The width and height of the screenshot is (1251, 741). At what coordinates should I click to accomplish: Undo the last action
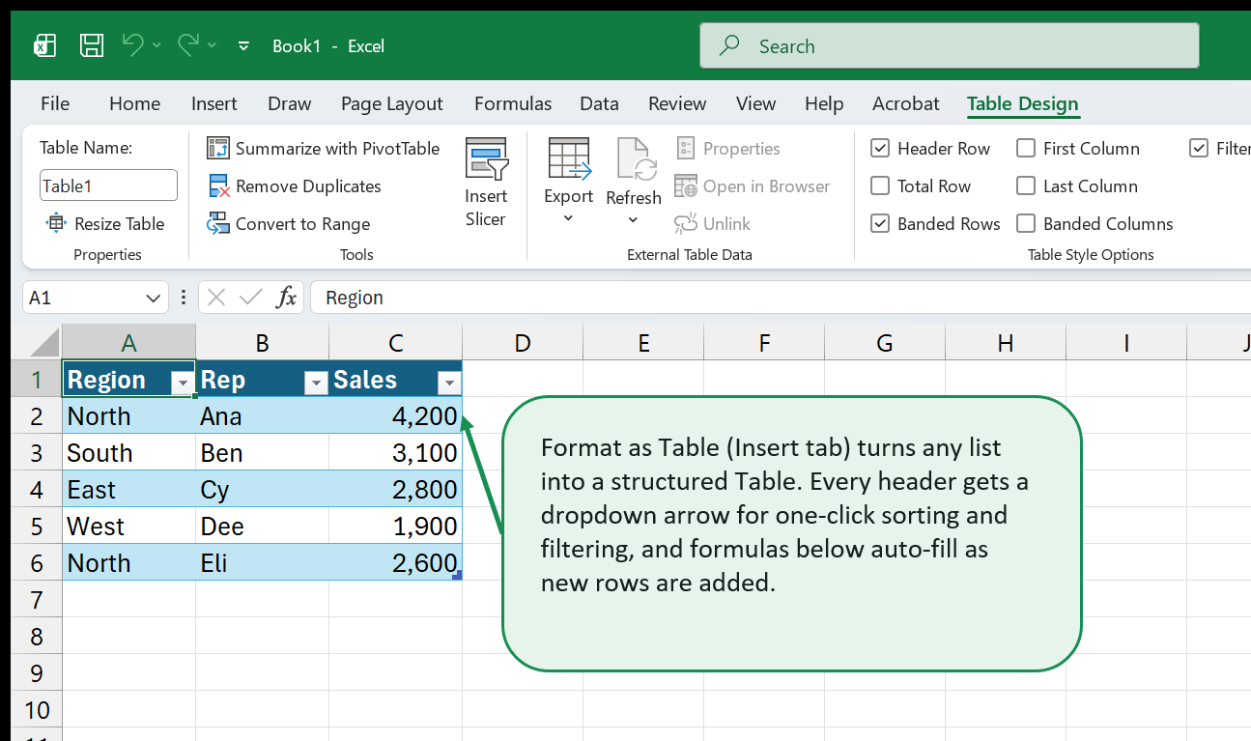[x=132, y=44]
